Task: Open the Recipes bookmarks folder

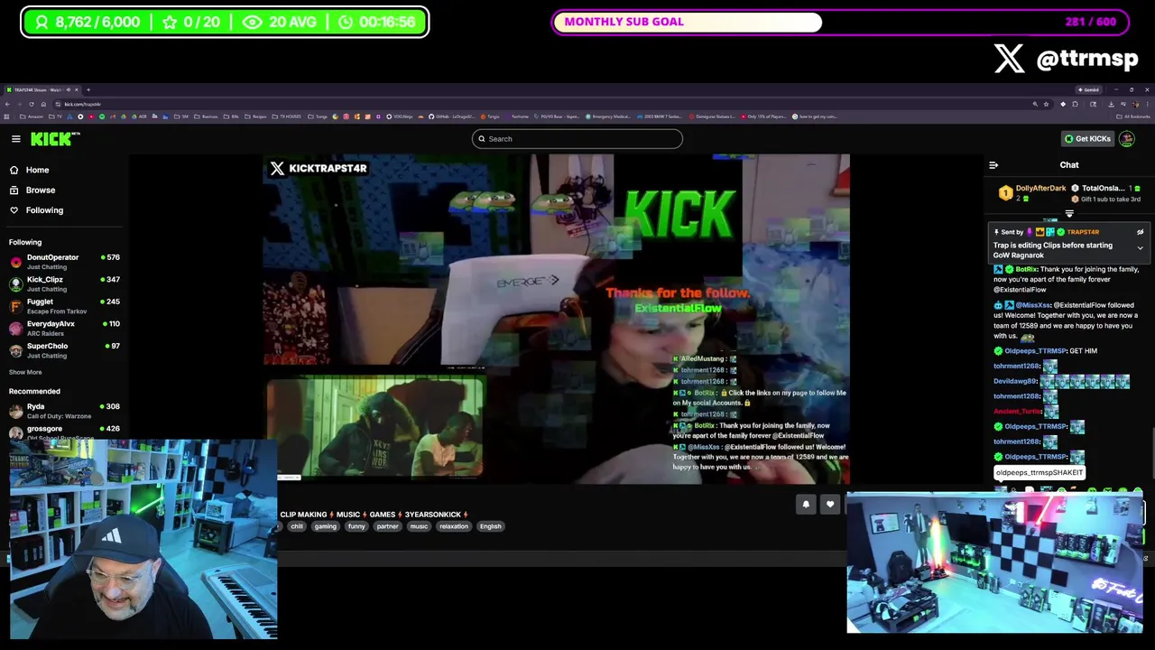Action: tap(255, 116)
